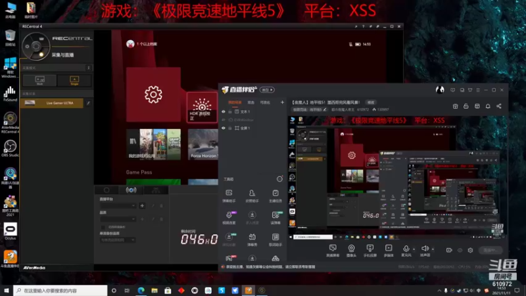Open the Oculus desktop shortcut

tap(10, 232)
